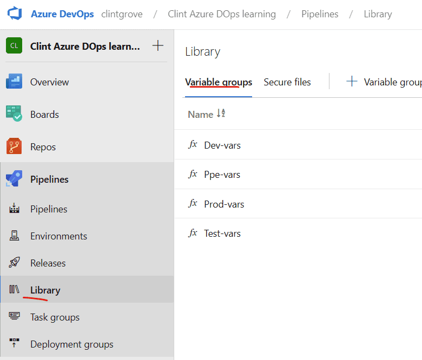
Task: Select the Variable groups tab
Action: [219, 82]
